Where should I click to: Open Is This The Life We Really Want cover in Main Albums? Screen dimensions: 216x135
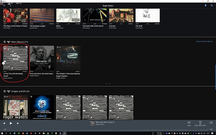tap(15, 58)
